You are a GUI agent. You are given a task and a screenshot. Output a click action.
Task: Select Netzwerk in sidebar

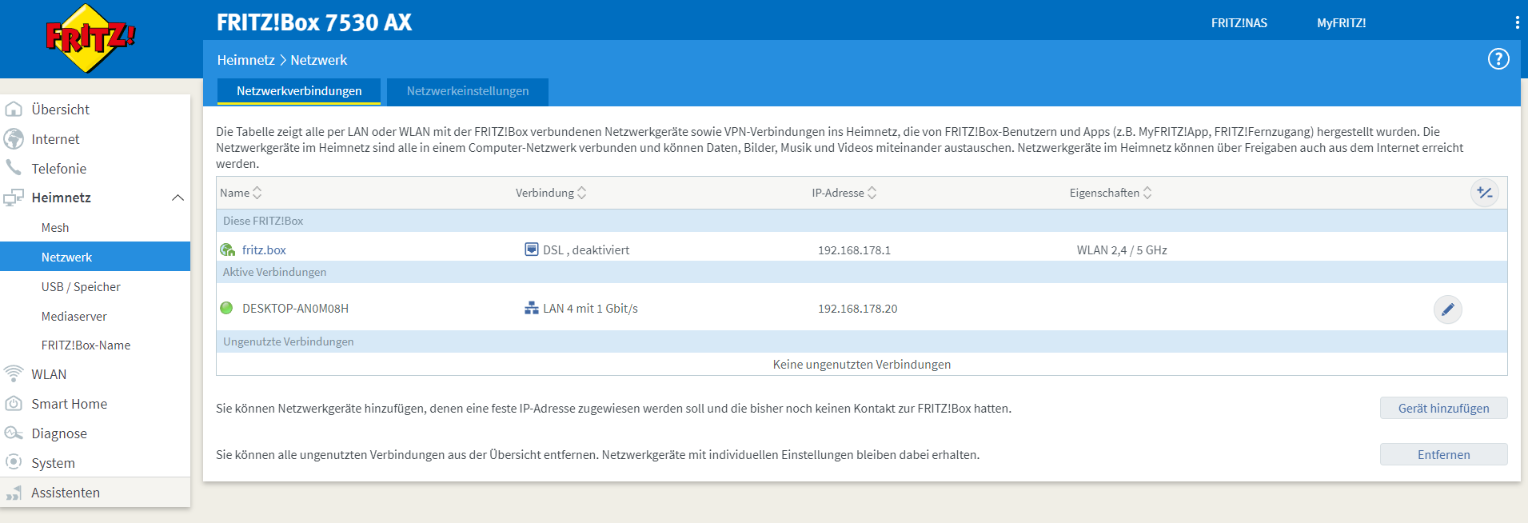point(95,257)
